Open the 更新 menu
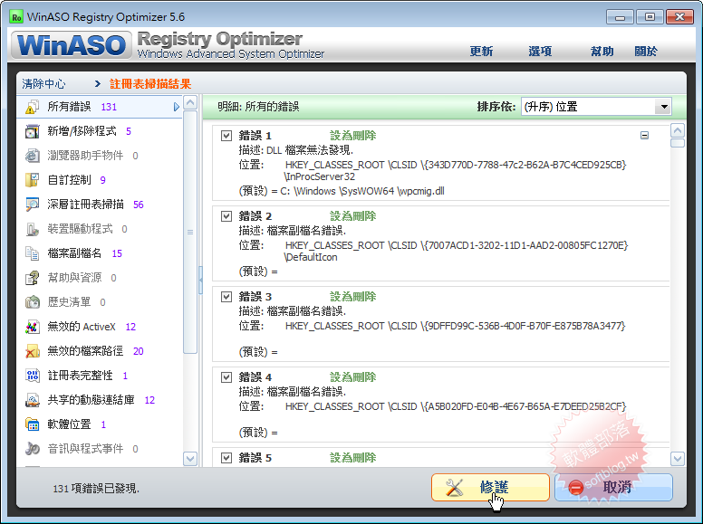The height and width of the screenshot is (524, 703). tap(481, 52)
